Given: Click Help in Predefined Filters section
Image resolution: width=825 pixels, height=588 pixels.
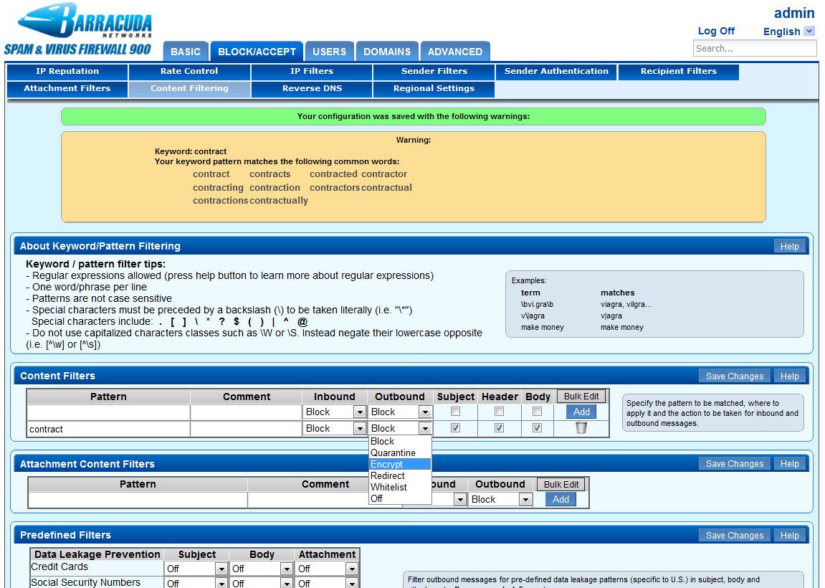Looking at the screenshot, I should click(789, 536).
